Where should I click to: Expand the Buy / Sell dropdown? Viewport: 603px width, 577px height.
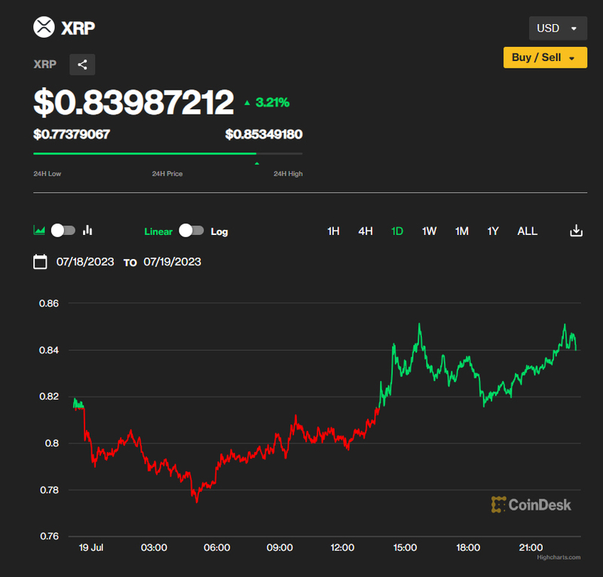coord(544,58)
